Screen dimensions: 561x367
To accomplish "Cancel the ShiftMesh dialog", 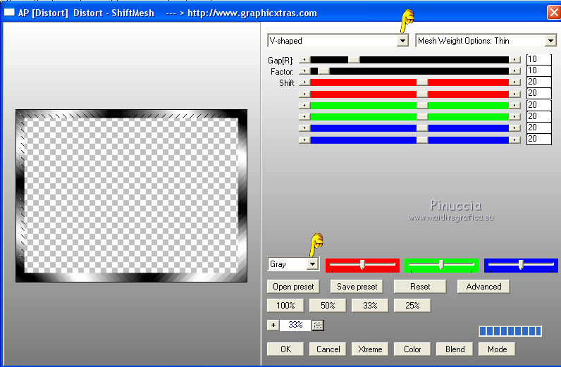I will pyautogui.click(x=328, y=349).
